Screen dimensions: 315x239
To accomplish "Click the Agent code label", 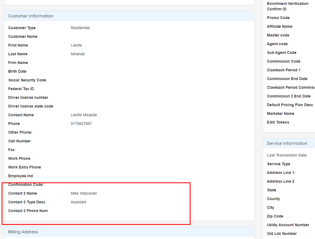I will (x=277, y=44).
